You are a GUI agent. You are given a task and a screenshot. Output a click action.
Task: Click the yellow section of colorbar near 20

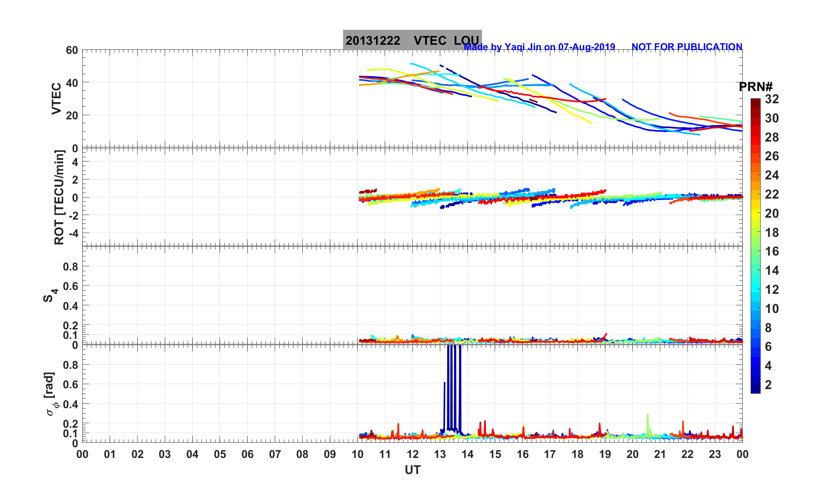(x=755, y=213)
